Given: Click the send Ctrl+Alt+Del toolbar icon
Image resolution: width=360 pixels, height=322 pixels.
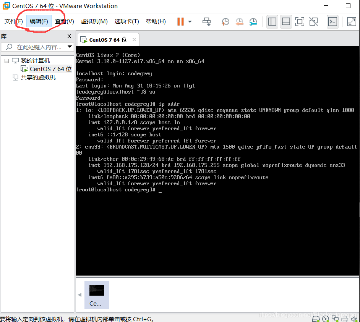Looking at the screenshot, I should (206, 21).
